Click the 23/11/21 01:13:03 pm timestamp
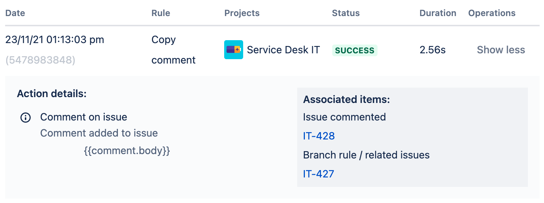Image resolution: width=544 pixels, height=203 pixels. click(x=55, y=39)
